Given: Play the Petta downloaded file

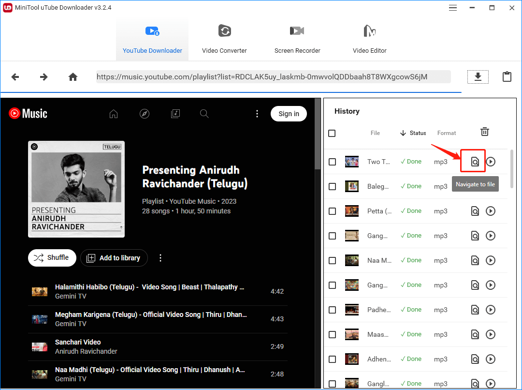Looking at the screenshot, I should pos(491,211).
